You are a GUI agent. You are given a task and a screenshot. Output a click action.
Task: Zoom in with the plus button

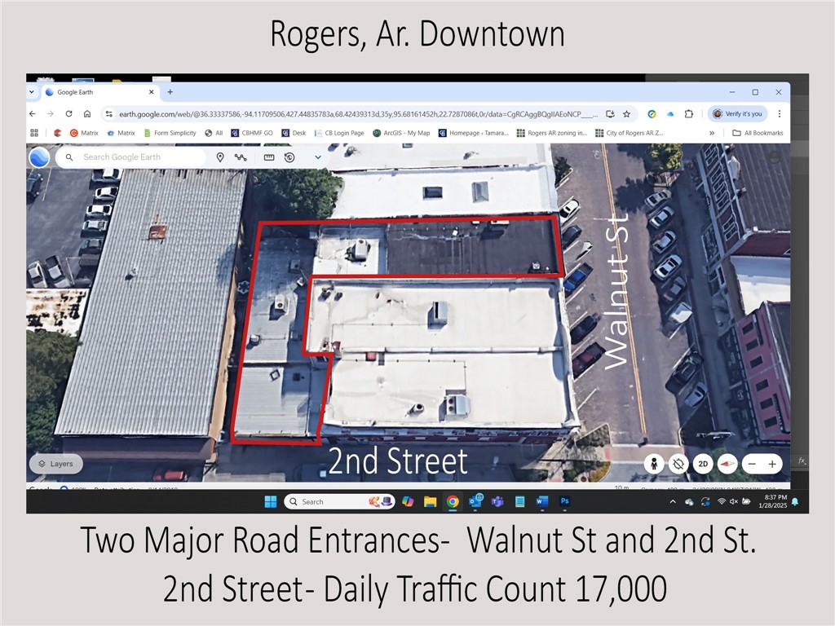pos(772,464)
